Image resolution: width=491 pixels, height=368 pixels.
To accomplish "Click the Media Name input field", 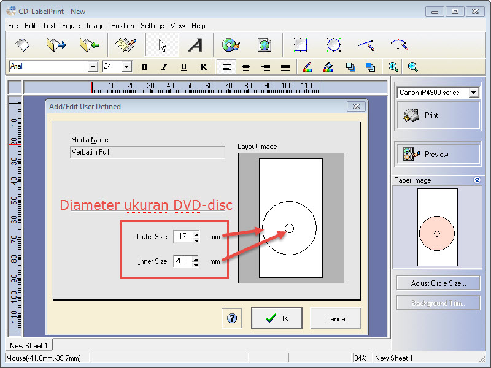I will (x=147, y=152).
